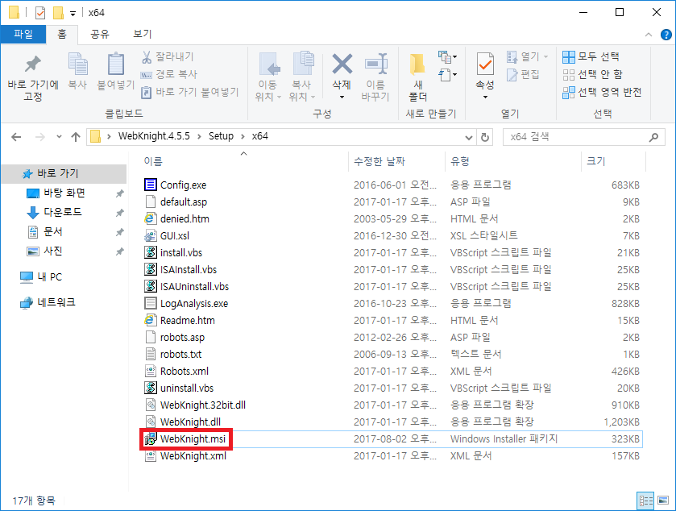Click the Edit (편집) ribbon item
The width and height of the screenshot is (676, 511).
[x=523, y=74]
